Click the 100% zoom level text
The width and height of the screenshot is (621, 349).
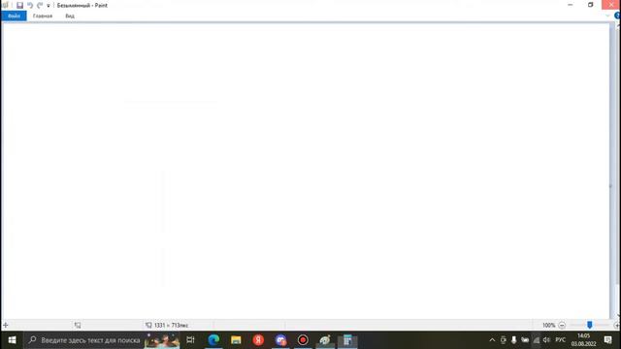coord(548,326)
